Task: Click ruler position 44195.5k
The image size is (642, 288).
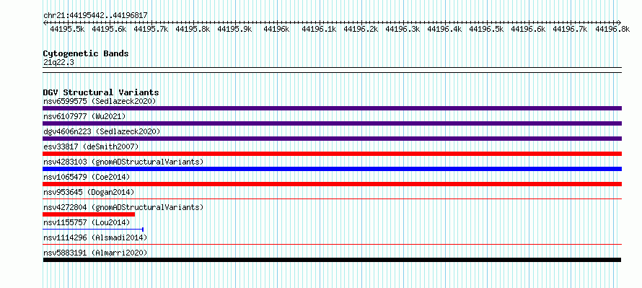Action: click(x=68, y=29)
